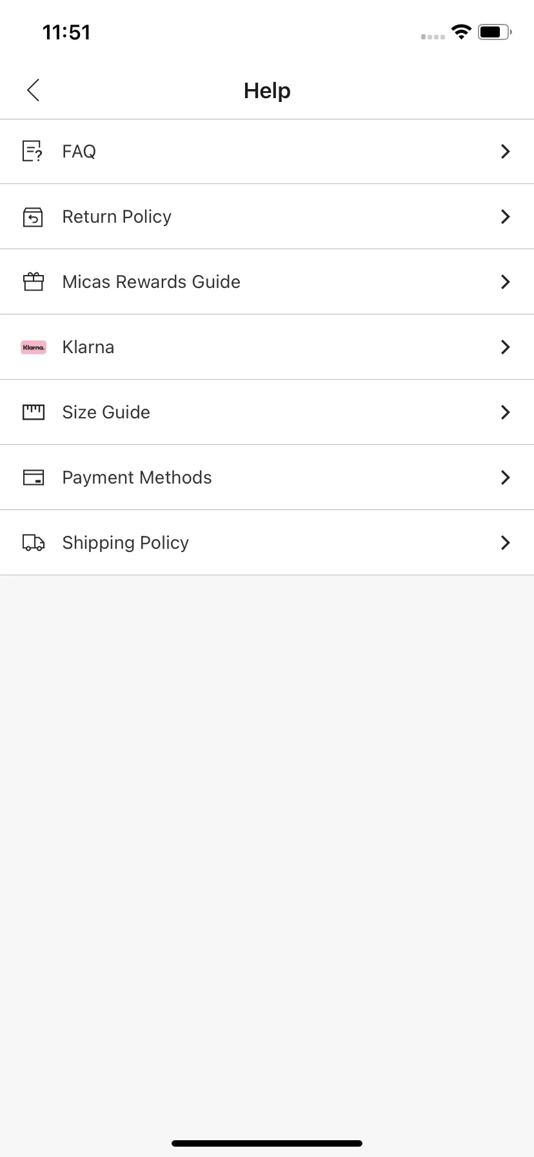This screenshot has width=534, height=1157.
Task: Click the Size Guide ruler icon
Action: (x=34, y=412)
